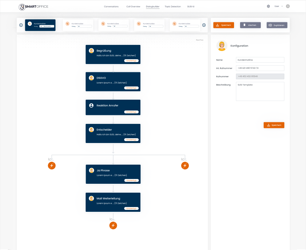
Task: Click Knotentyp badge on DSGVO node
Action: 131,88
